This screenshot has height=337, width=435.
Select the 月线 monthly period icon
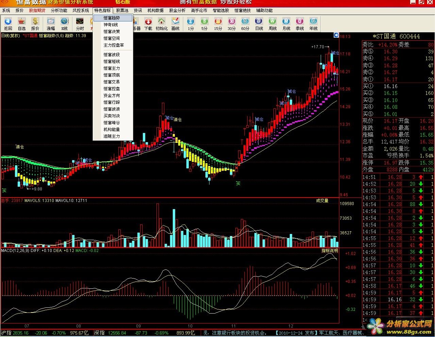click(286, 21)
